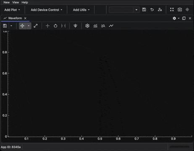The image size is (194, 151).
Task: Open the View menu
Action: tap(16, 3)
